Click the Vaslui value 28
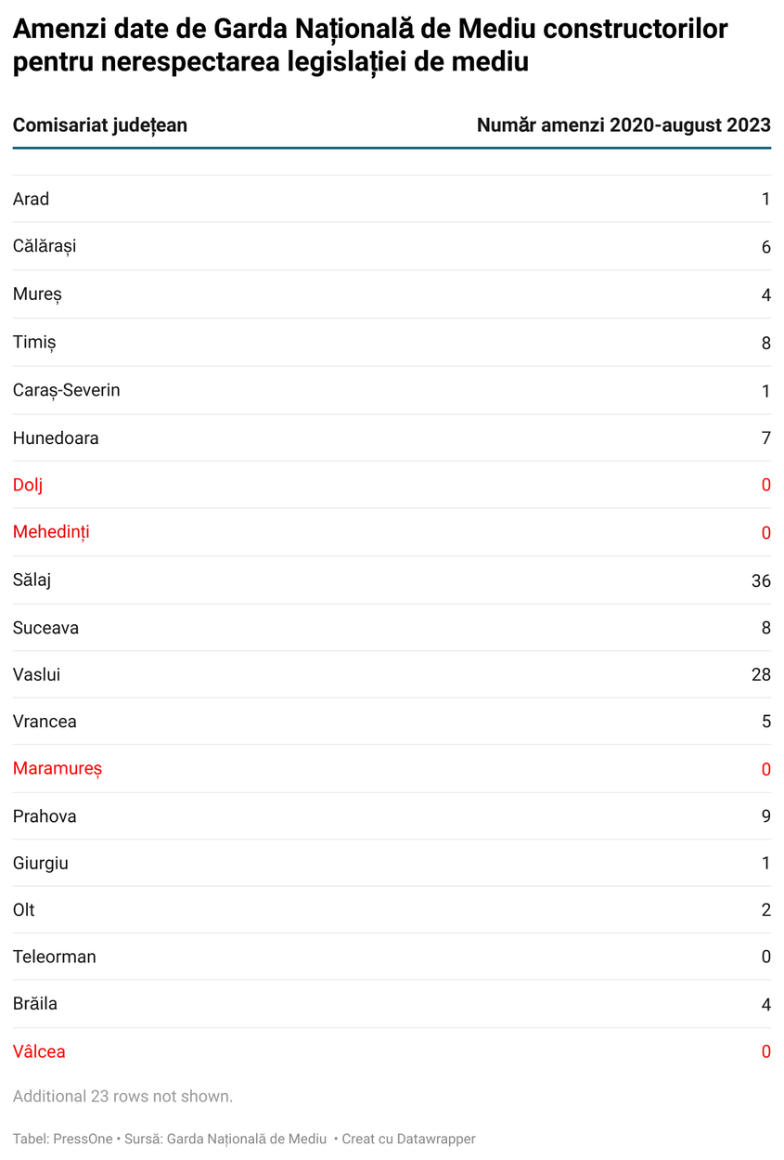 [761, 674]
